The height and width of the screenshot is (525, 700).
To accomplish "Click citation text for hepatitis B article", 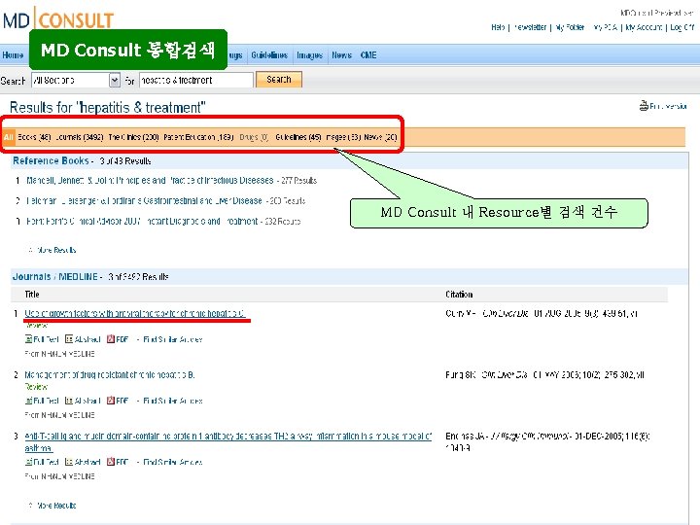I will click(x=544, y=374).
